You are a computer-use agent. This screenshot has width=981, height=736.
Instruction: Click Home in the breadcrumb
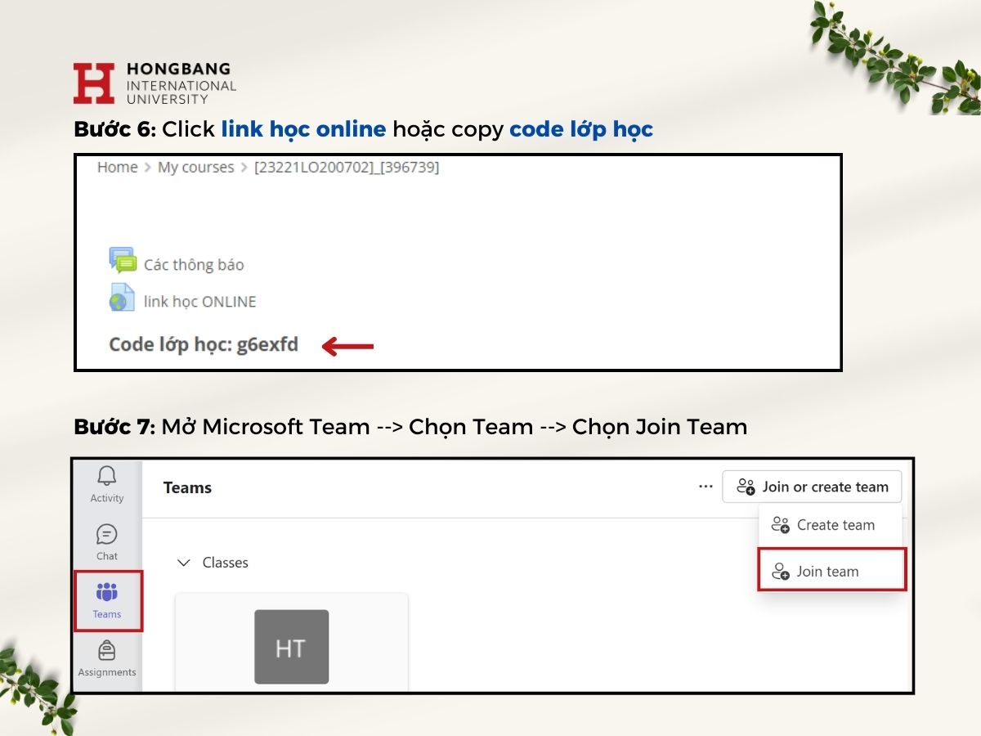pos(117,167)
